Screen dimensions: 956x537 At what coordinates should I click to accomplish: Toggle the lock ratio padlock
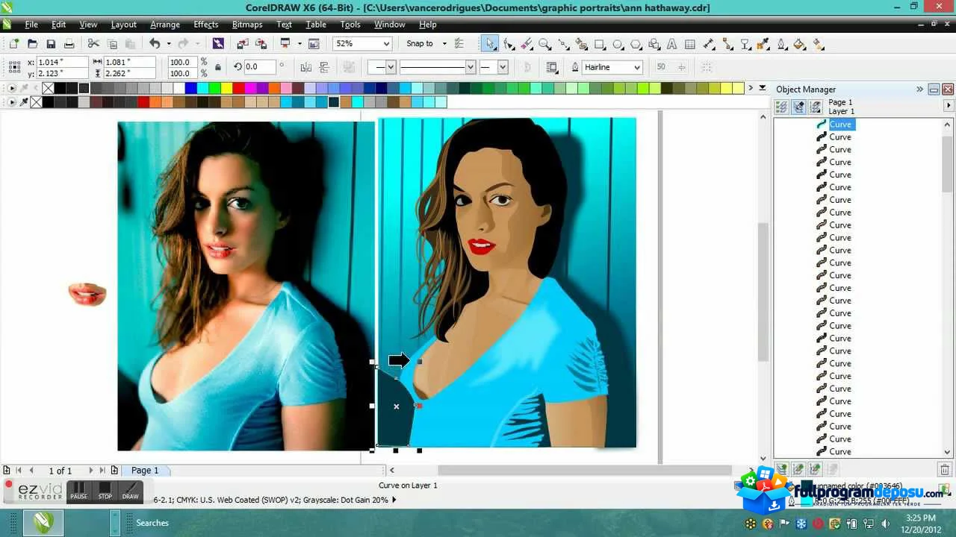pos(218,67)
